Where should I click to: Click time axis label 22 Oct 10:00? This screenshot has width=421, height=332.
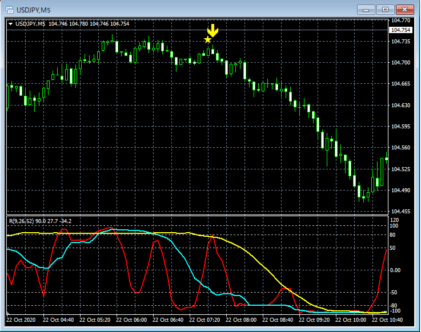pos(351,319)
